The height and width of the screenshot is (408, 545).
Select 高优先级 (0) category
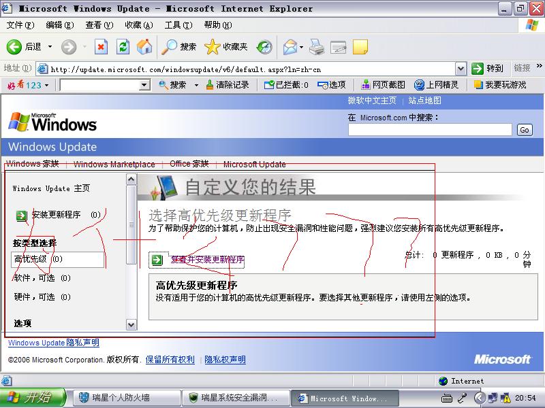coord(58,259)
